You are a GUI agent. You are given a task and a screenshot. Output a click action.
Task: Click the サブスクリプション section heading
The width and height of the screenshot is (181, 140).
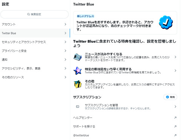click(87, 97)
